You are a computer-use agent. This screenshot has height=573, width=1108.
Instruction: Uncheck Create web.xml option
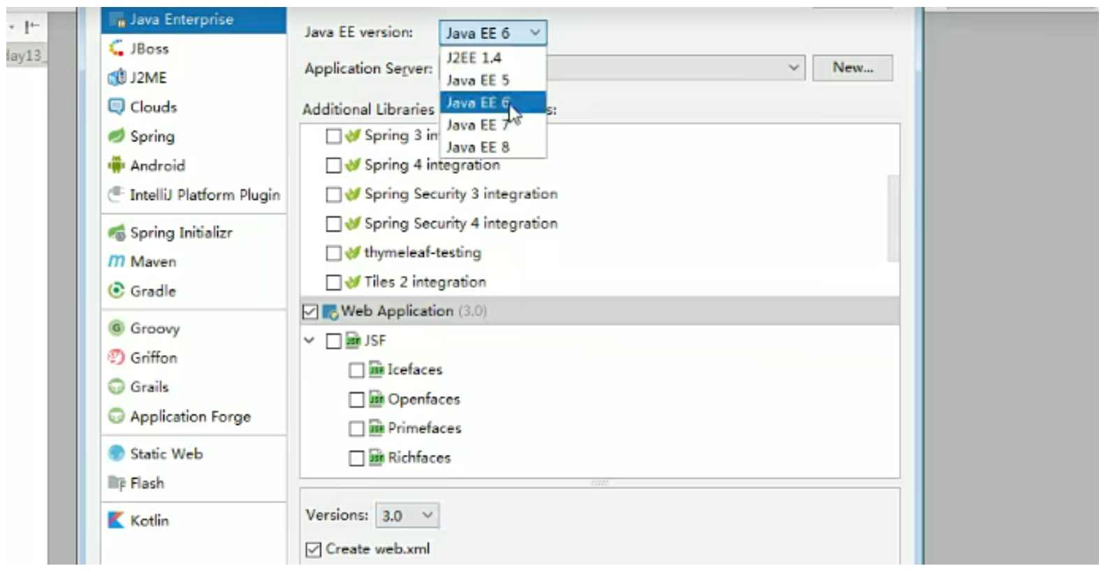pos(314,550)
